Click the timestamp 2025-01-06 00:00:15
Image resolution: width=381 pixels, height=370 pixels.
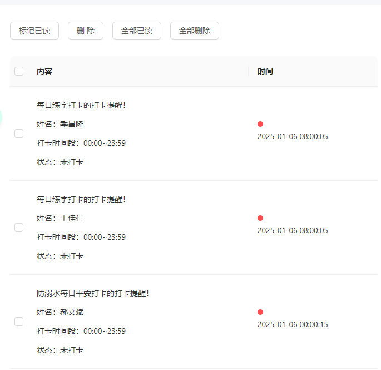pyautogui.click(x=293, y=324)
